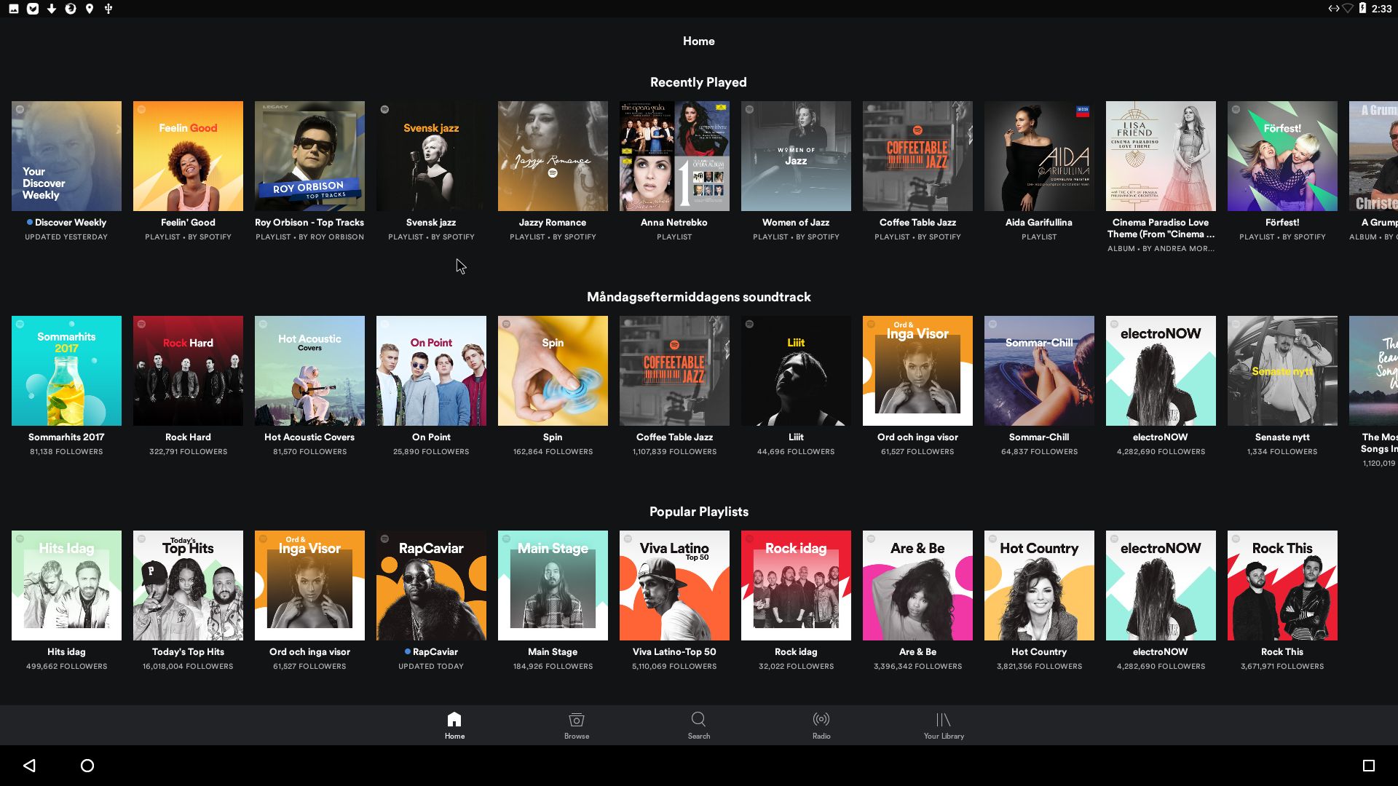Tap the Search magnifier icon

698,719
